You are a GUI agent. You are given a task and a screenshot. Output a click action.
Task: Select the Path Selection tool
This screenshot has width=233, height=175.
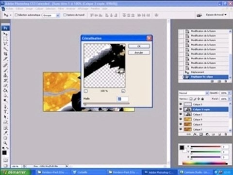point(5,117)
